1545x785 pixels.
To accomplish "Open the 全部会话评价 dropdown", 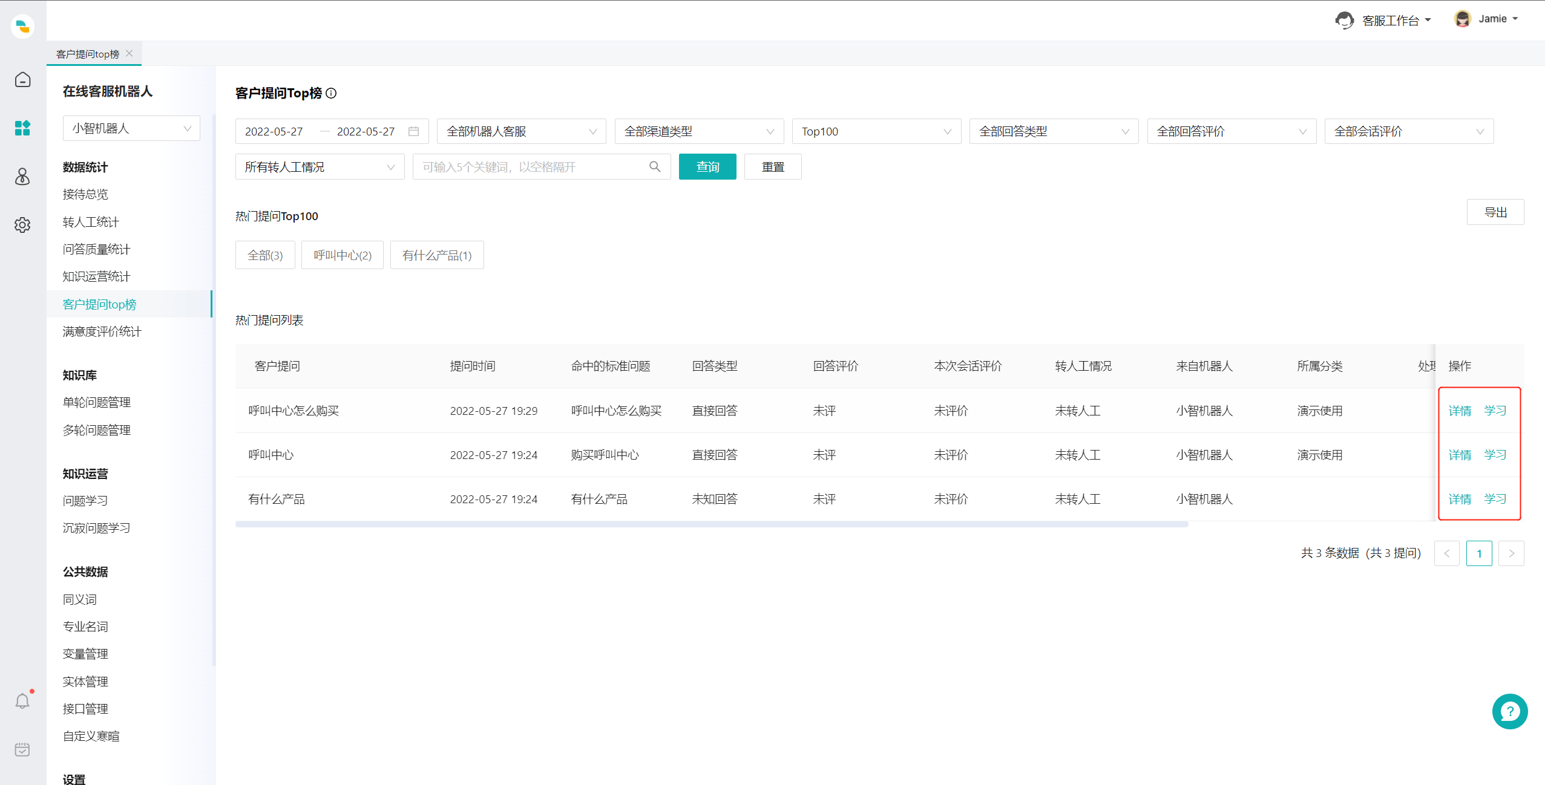I will click(x=1409, y=131).
